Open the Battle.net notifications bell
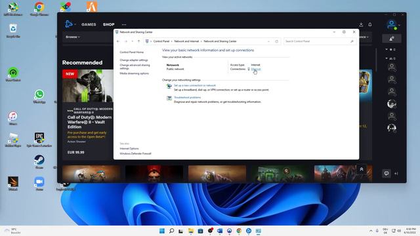Viewport: 420px width, 236px height. pyautogui.click(x=370, y=24)
